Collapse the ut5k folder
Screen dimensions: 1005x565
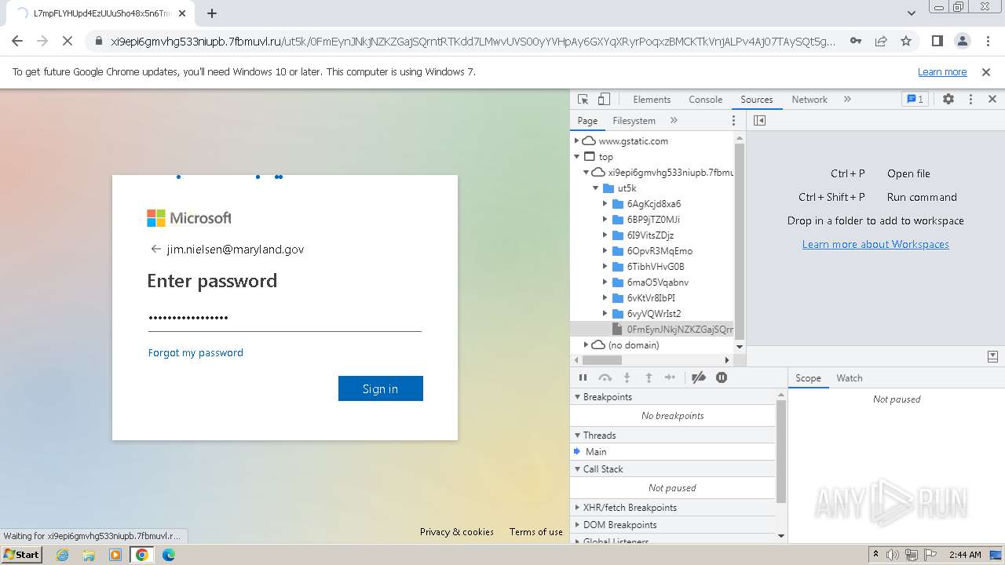click(596, 188)
